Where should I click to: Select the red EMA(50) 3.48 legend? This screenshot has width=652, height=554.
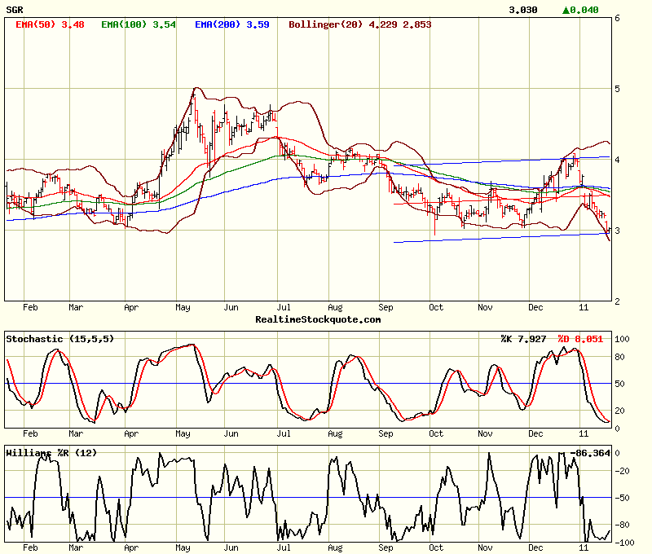[x=51, y=24]
